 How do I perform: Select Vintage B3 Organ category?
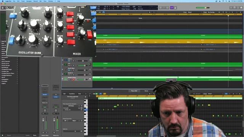pos(6,69)
